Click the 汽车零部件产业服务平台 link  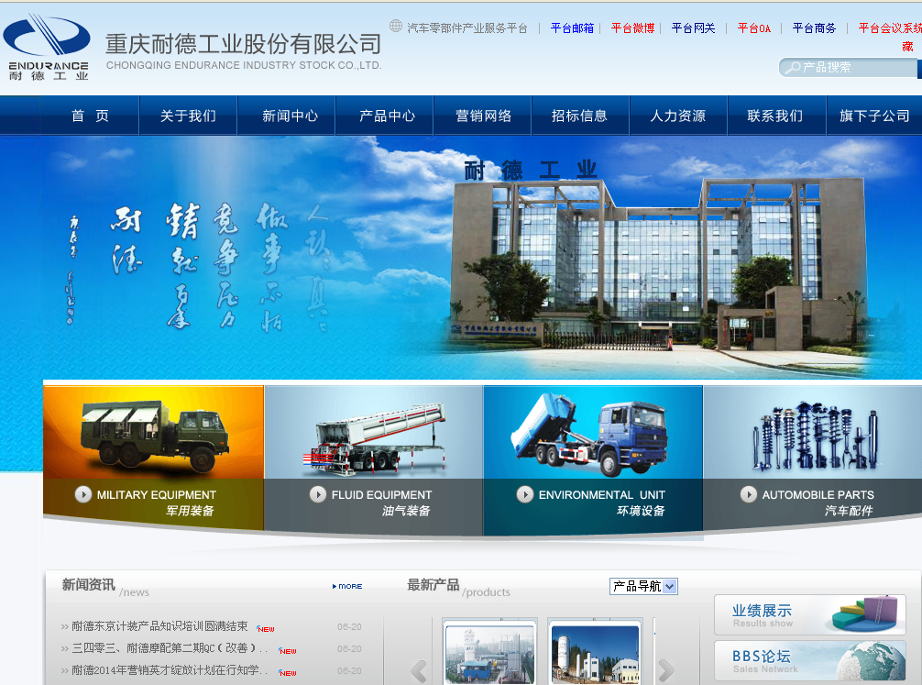tap(467, 28)
